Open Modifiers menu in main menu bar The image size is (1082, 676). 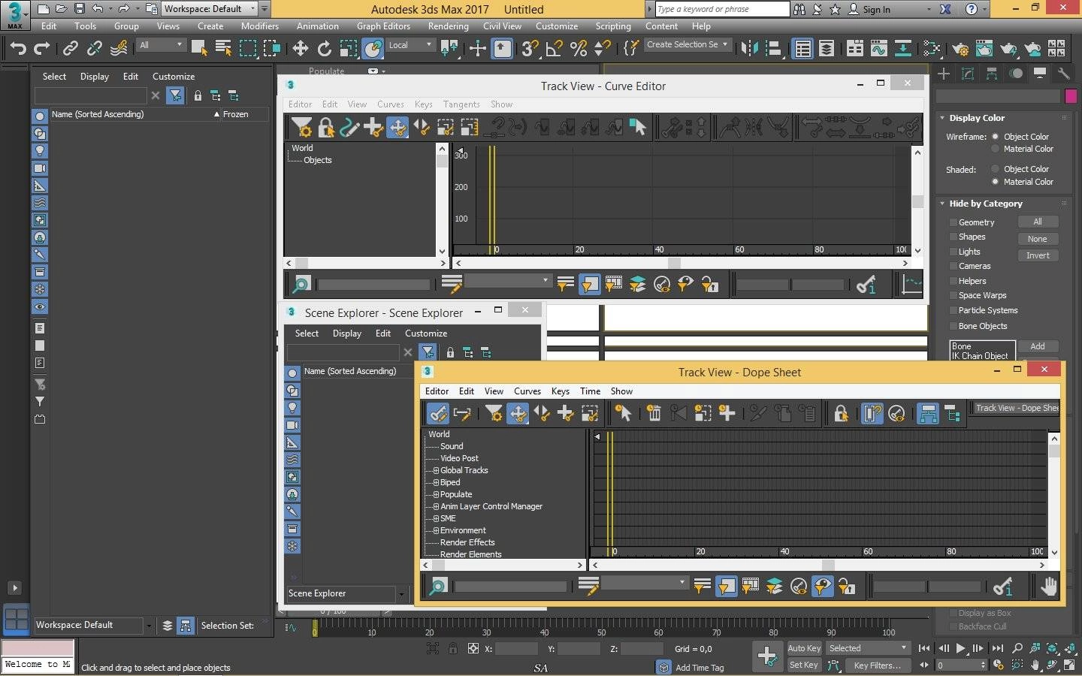point(259,26)
